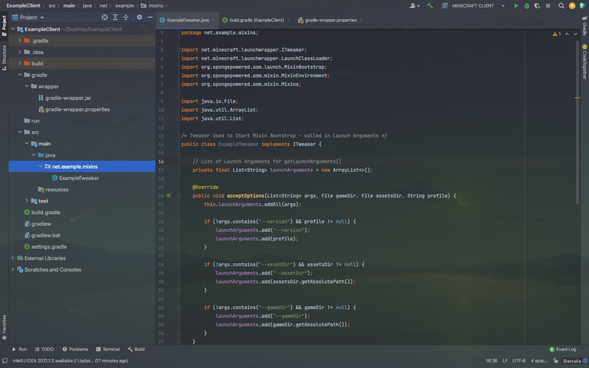Click the yellow warning stripe marker
Screen dimensions: 589x368
coord(578,98)
